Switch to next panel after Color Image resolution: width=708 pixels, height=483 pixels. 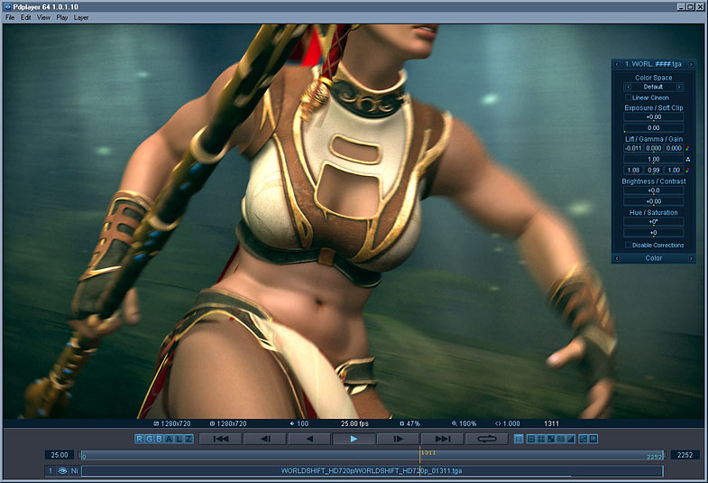pos(691,258)
